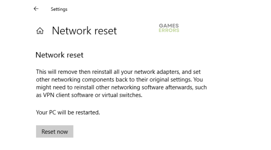Click the word GAMES in the watermark
The image size is (271, 150).
point(169,26)
